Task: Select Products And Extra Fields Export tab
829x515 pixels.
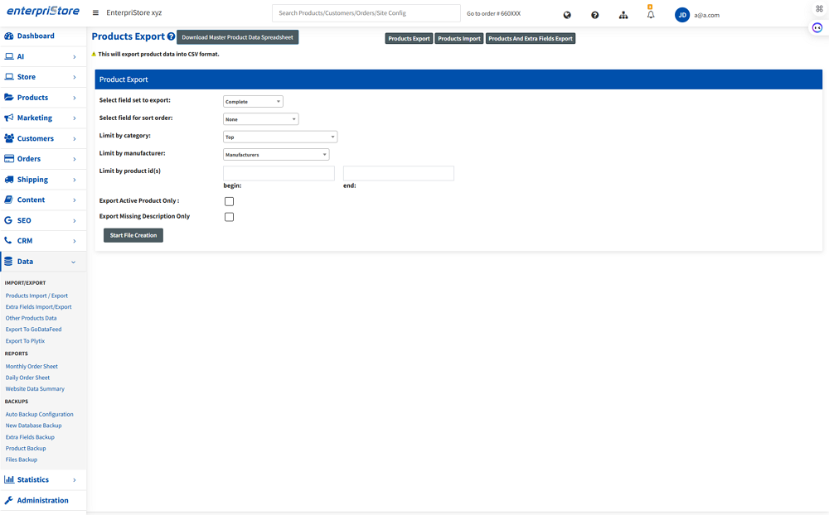Action: point(531,39)
